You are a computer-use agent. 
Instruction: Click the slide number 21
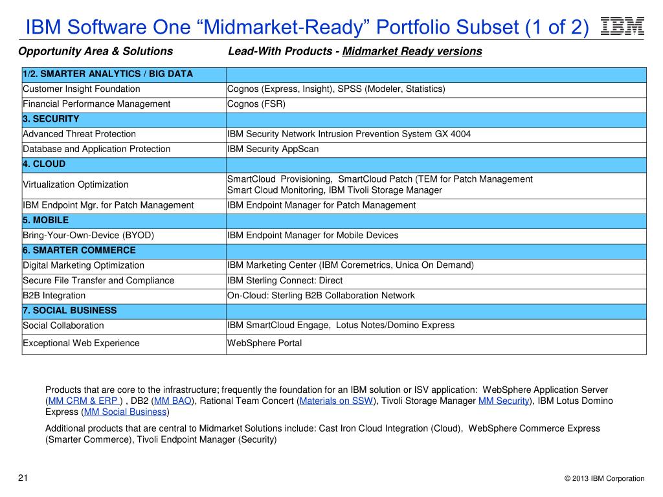click(23, 478)
